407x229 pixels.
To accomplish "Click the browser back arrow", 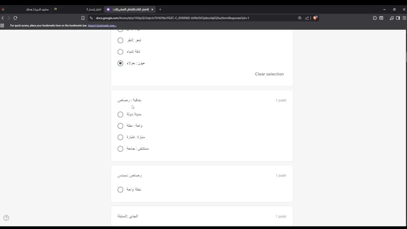I will pyautogui.click(x=3, y=18).
